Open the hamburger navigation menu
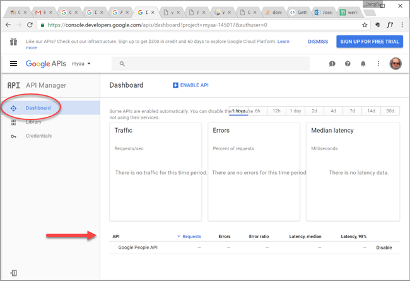Screen dimensions: 410x281 click(x=13, y=64)
